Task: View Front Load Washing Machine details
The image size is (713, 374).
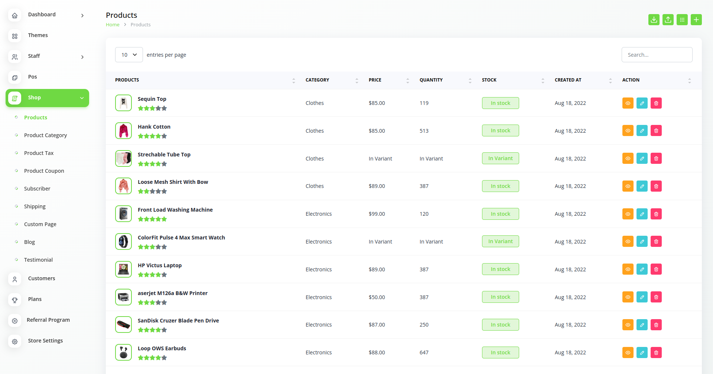Action: click(628, 214)
